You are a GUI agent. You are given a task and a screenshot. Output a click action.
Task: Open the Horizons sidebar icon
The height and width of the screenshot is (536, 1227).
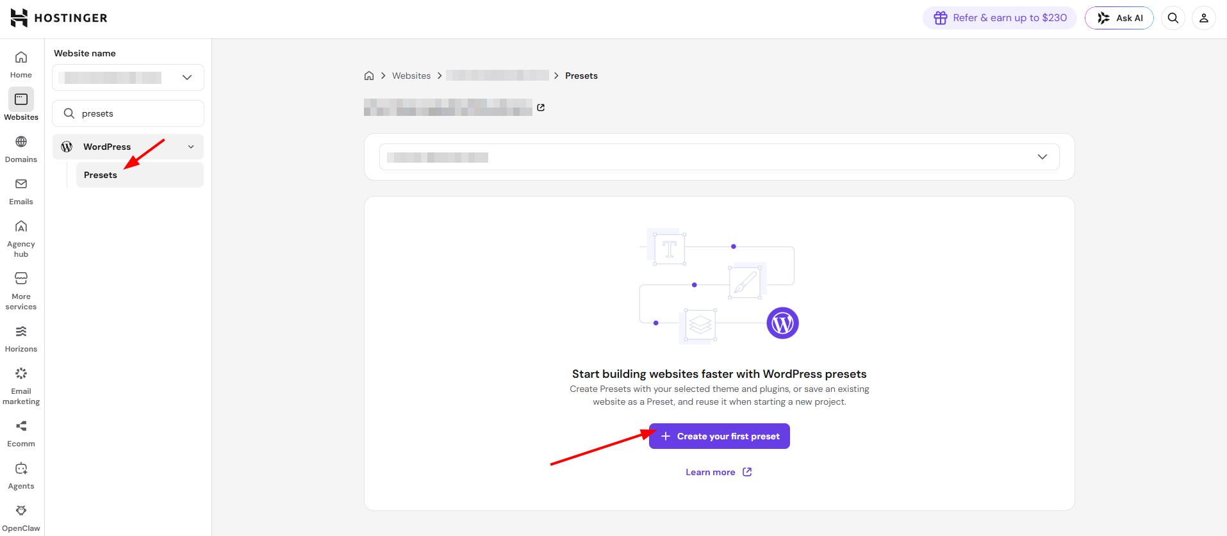point(21,331)
